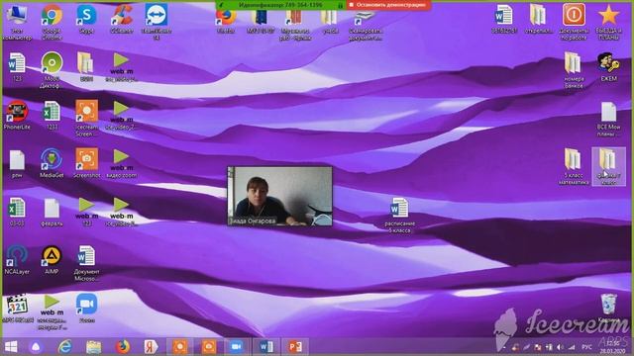Viewport: 634px width, 356px height.
Task: Select the webm file labeled 123
Action: pyautogui.click(x=86, y=212)
